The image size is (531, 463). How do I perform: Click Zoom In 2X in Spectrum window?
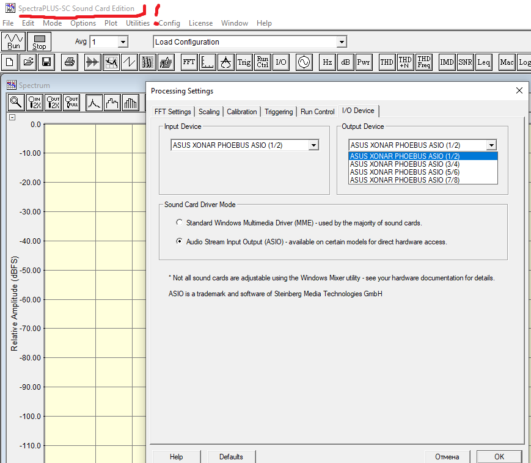pos(35,102)
